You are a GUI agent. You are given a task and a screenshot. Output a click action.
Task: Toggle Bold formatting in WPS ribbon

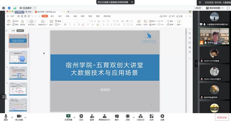point(65,25)
